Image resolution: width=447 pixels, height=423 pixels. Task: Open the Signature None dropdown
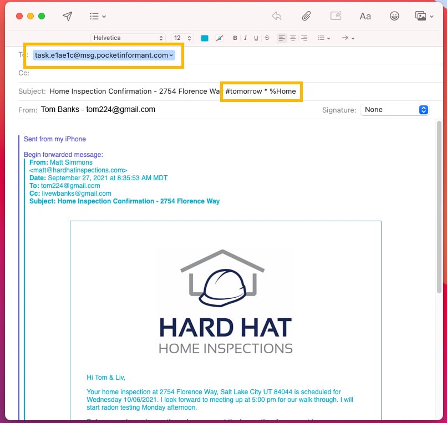click(x=394, y=109)
